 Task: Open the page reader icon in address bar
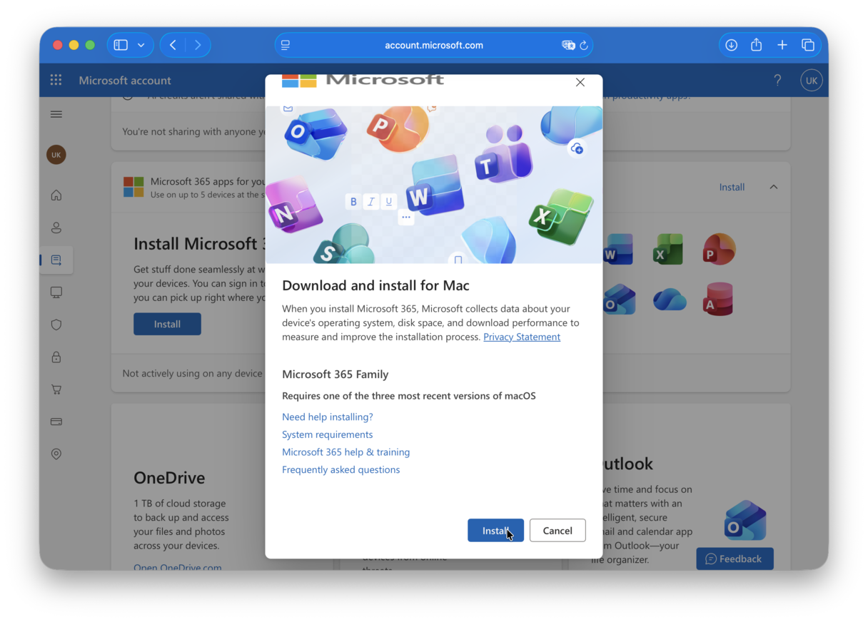tap(286, 45)
